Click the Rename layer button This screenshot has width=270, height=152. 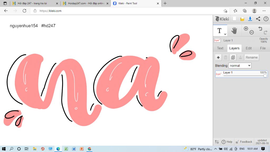pyautogui.click(x=252, y=57)
